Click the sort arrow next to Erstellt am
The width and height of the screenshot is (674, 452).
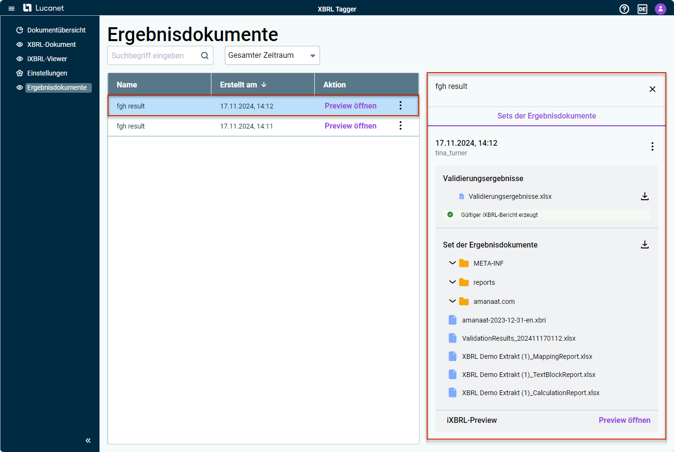264,85
